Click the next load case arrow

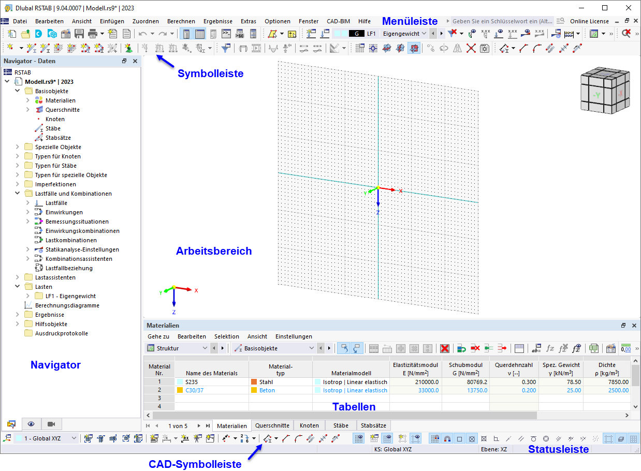tap(441, 34)
